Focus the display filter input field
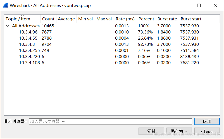 (x=110, y=121)
